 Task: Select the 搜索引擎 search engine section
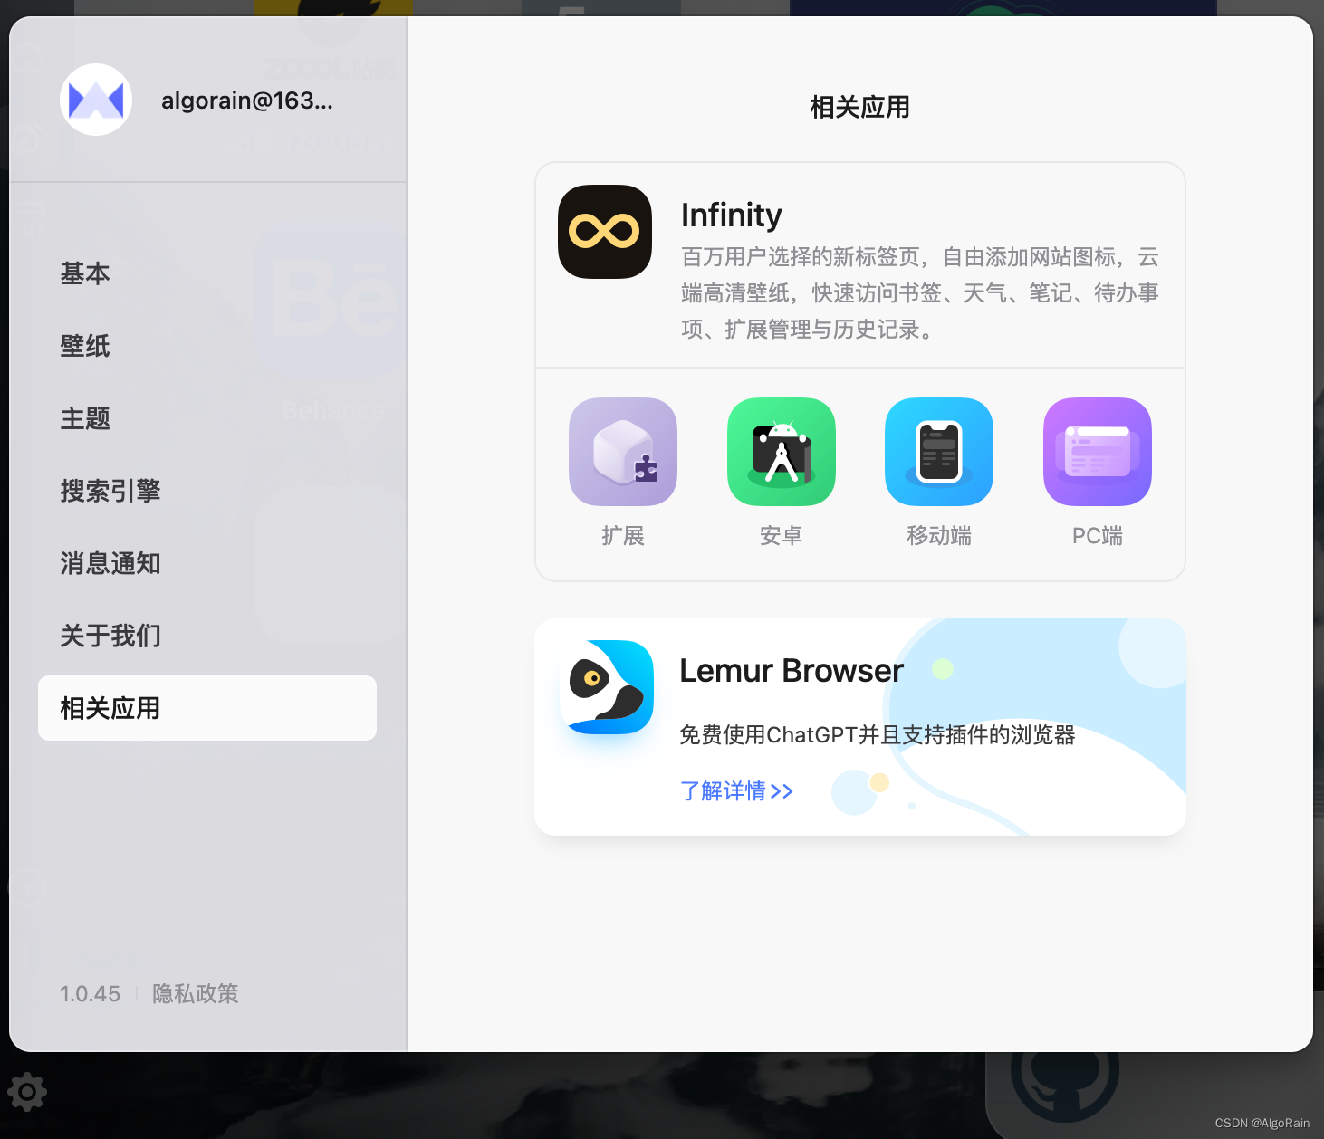pyautogui.click(x=110, y=491)
